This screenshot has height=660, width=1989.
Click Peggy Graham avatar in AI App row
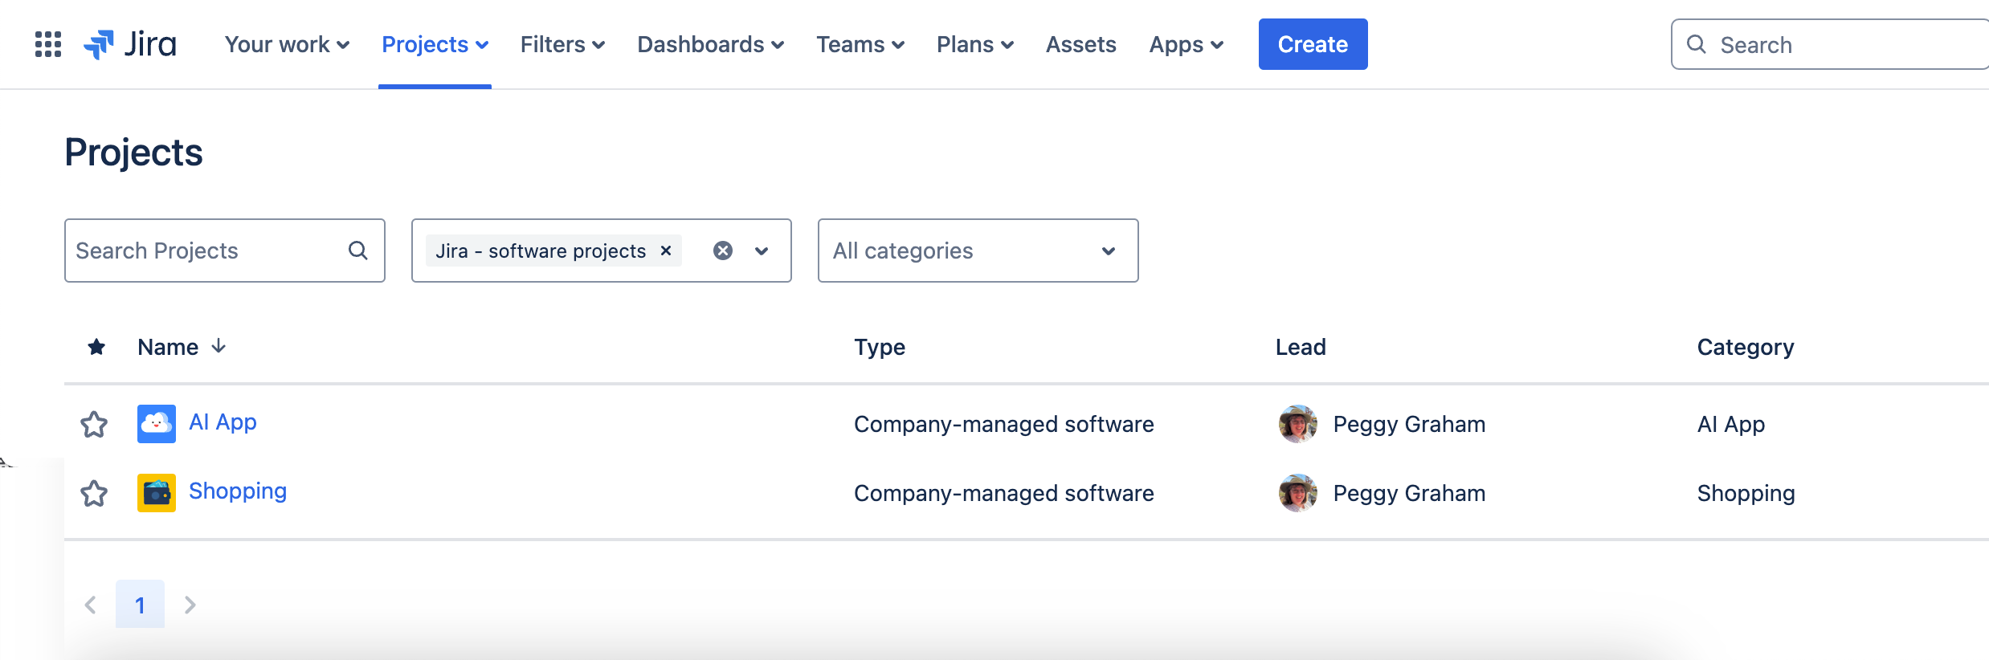pyautogui.click(x=1298, y=424)
